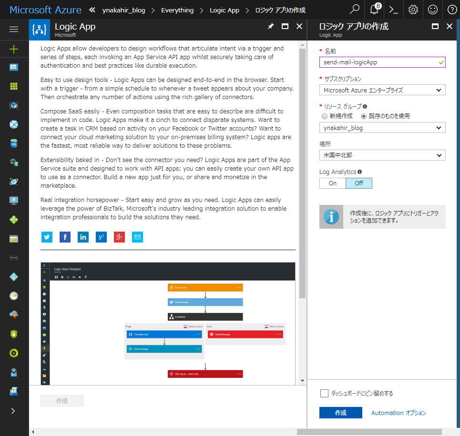Open Virtual machines monitor icon

(x=14, y=201)
